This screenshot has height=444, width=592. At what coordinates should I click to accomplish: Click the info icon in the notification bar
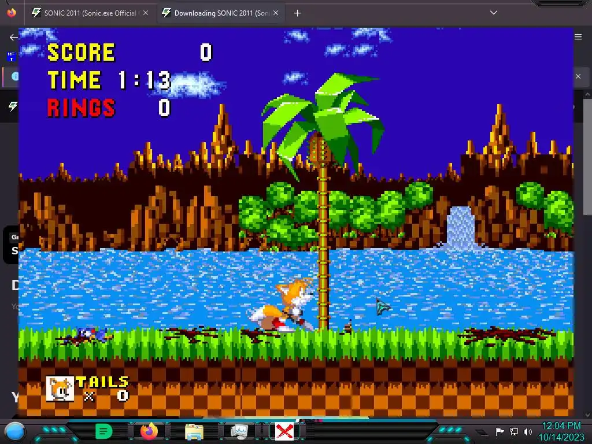[x=15, y=76]
